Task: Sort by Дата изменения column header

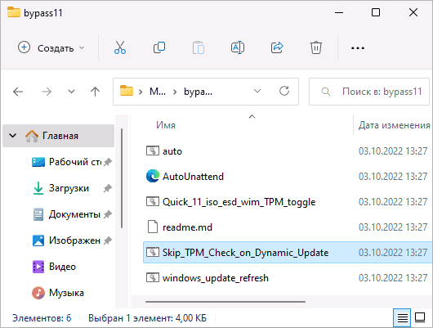Action: [394, 125]
